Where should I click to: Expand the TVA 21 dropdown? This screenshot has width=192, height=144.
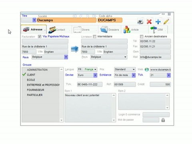point(169,75)
